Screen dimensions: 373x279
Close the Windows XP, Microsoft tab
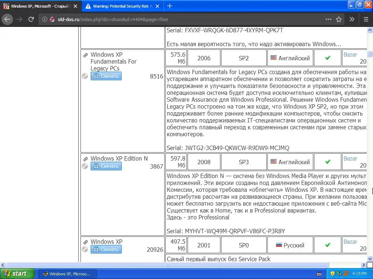click(75, 6)
